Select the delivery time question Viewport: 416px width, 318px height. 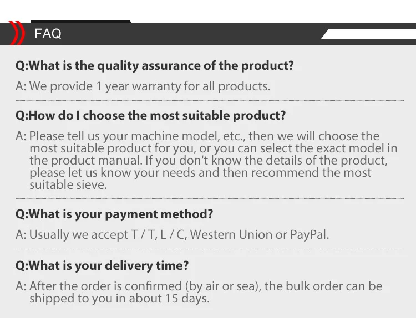click(x=102, y=265)
